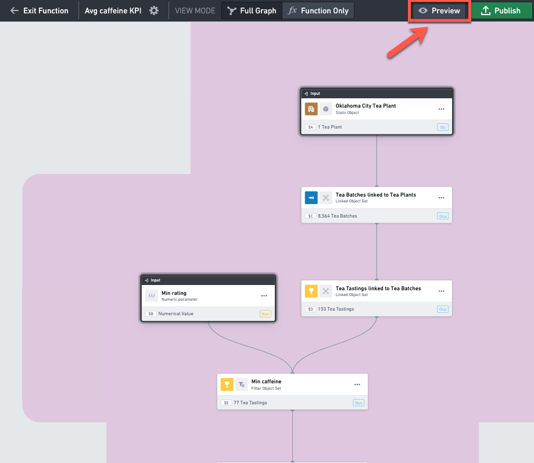Click the Avg caffeine KPI function name
This screenshot has width=534, height=463.
[113, 10]
